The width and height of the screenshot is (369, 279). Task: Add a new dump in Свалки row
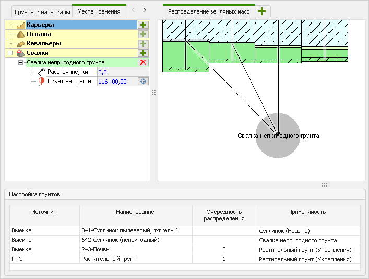pos(143,53)
